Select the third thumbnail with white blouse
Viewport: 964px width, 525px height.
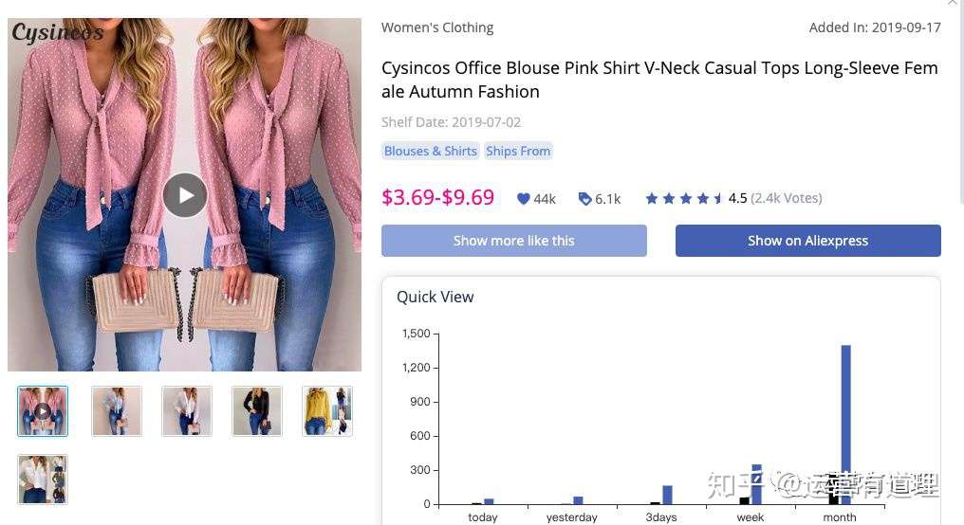click(187, 411)
